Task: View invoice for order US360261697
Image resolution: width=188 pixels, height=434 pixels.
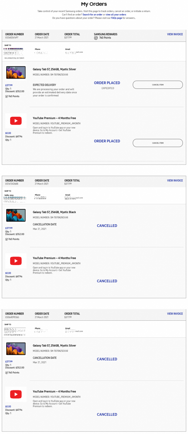Action: click(x=175, y=34)
